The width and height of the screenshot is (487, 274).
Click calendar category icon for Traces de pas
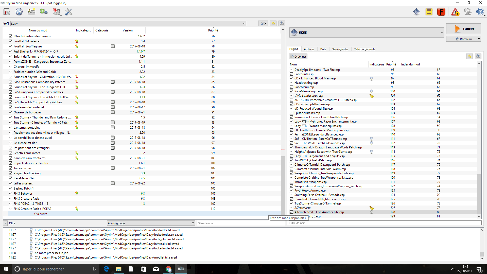(113, 168)
